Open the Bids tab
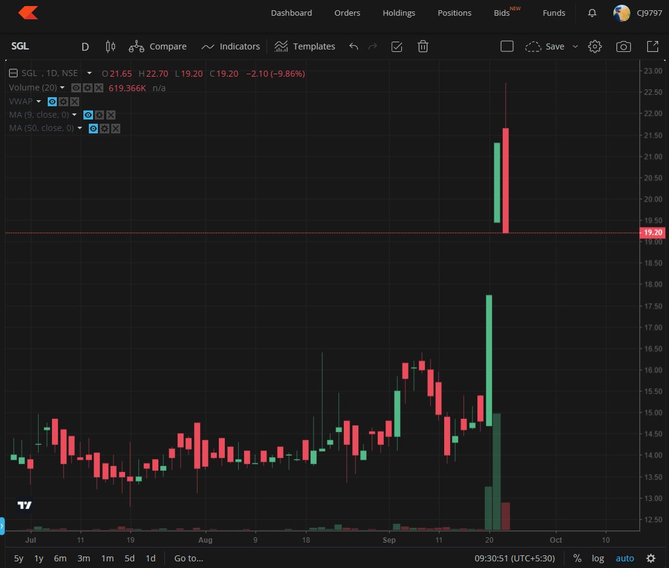The image size is (669, 568). 502,13
